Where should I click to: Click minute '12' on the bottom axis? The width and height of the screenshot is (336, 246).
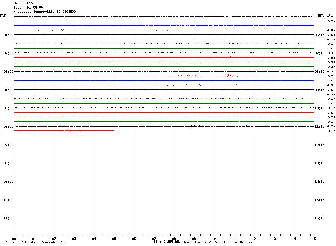[254, 239]
